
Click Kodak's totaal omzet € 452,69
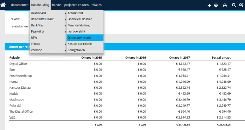click(225, 94)
